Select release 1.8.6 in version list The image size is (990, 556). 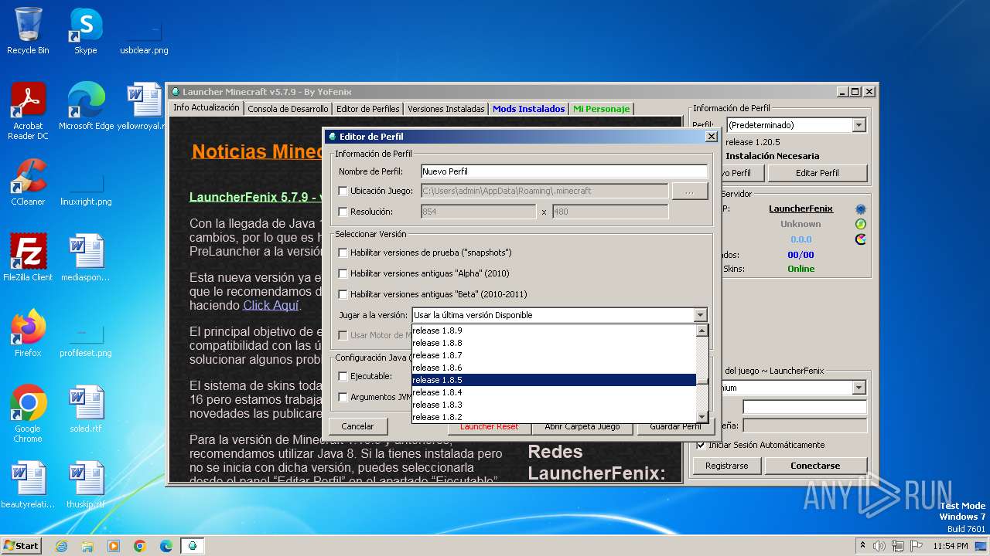point(554,368)
